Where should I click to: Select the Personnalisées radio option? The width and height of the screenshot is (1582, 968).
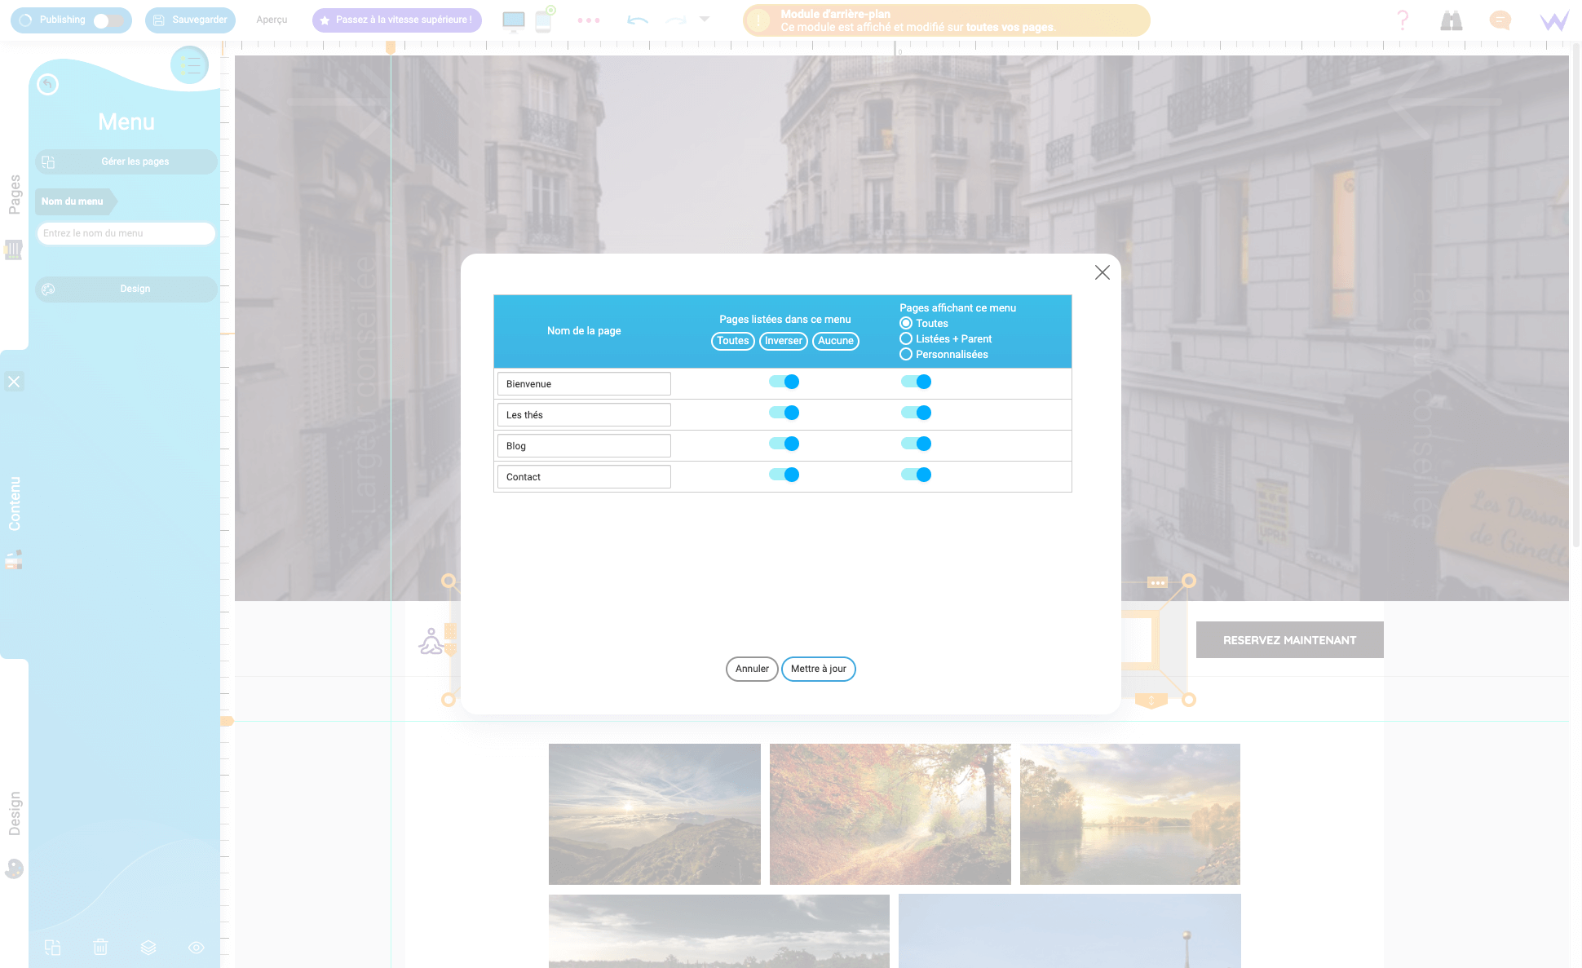coord(906,354)
